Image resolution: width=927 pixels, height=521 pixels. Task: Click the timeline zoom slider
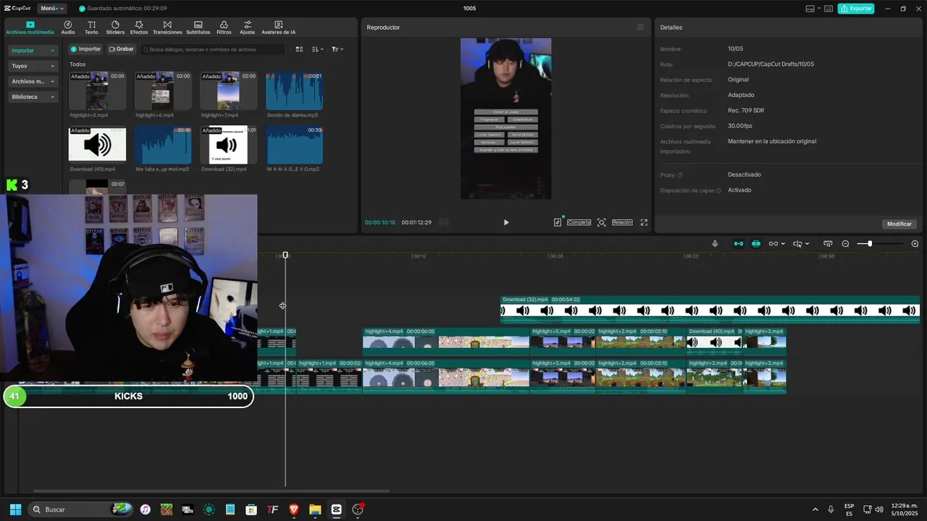pyautogui.click(x=870, y=244)
